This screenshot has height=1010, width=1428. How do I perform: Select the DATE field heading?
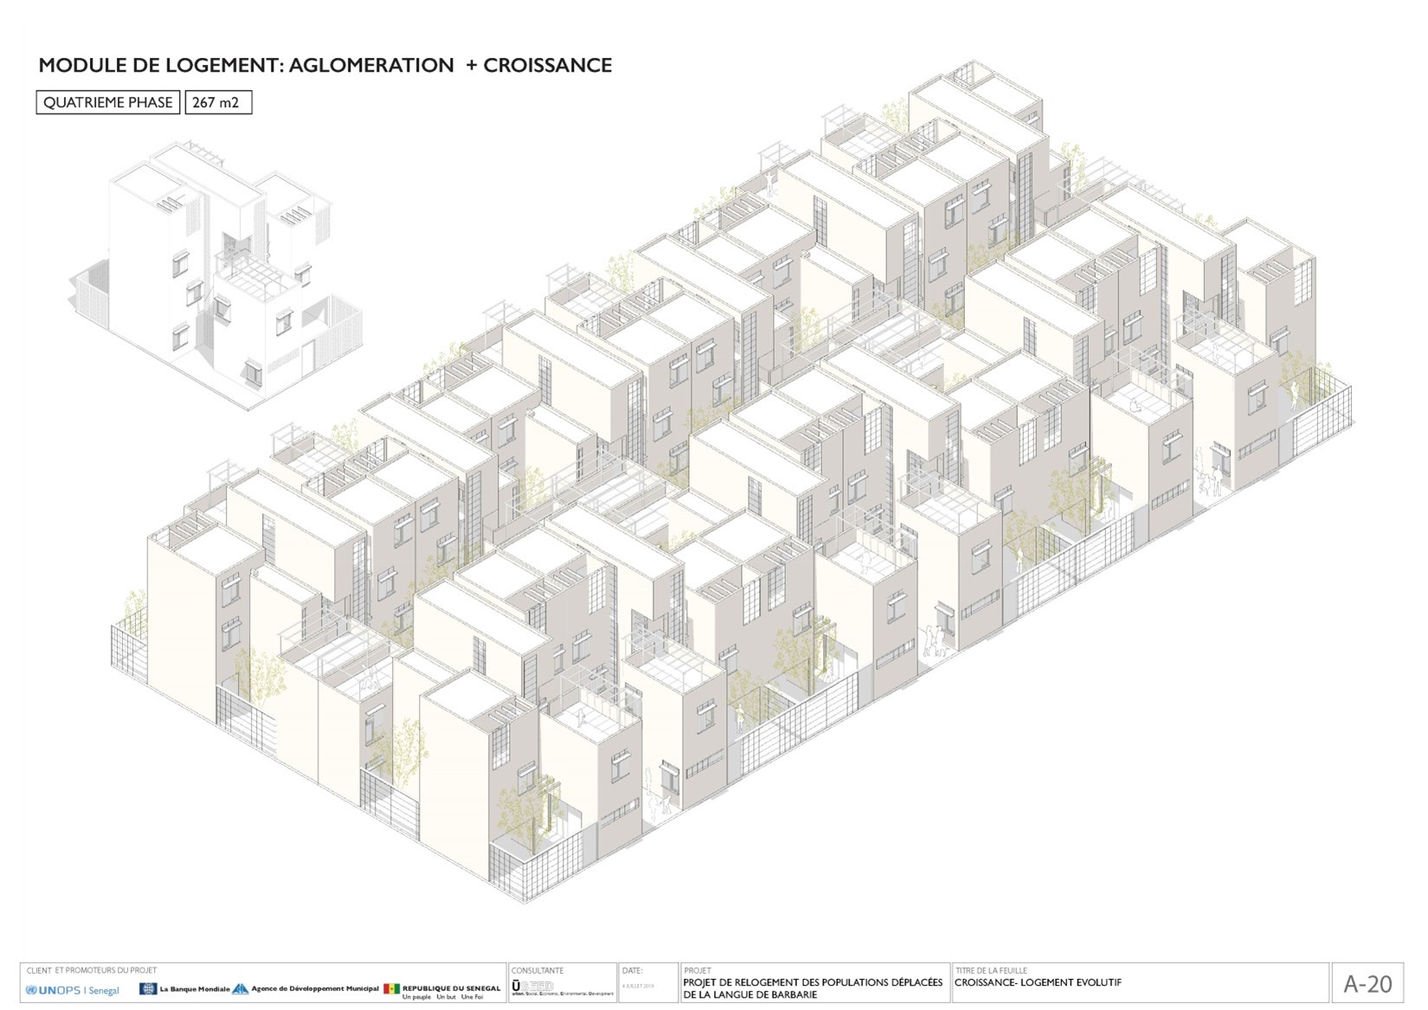633,970
